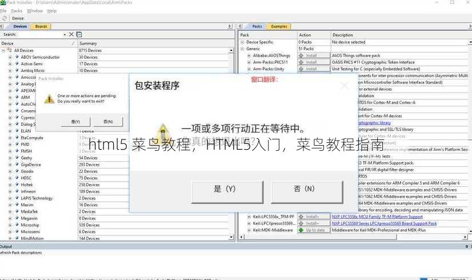Click the All Devices root icon

click(x=10, y=50)
